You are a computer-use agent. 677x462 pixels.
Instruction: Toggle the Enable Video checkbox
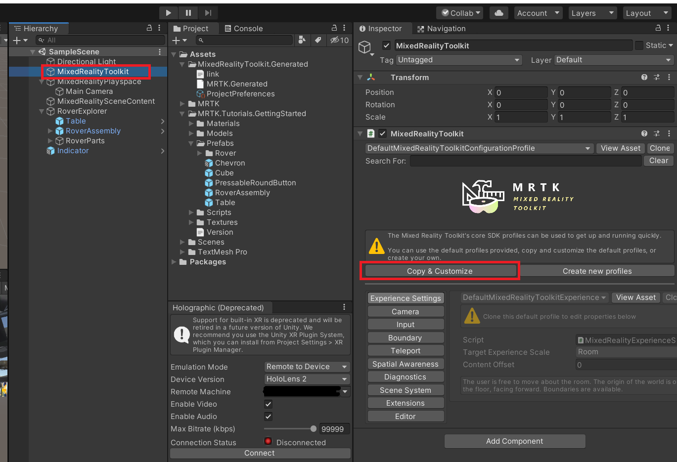[x=268, y=404]
